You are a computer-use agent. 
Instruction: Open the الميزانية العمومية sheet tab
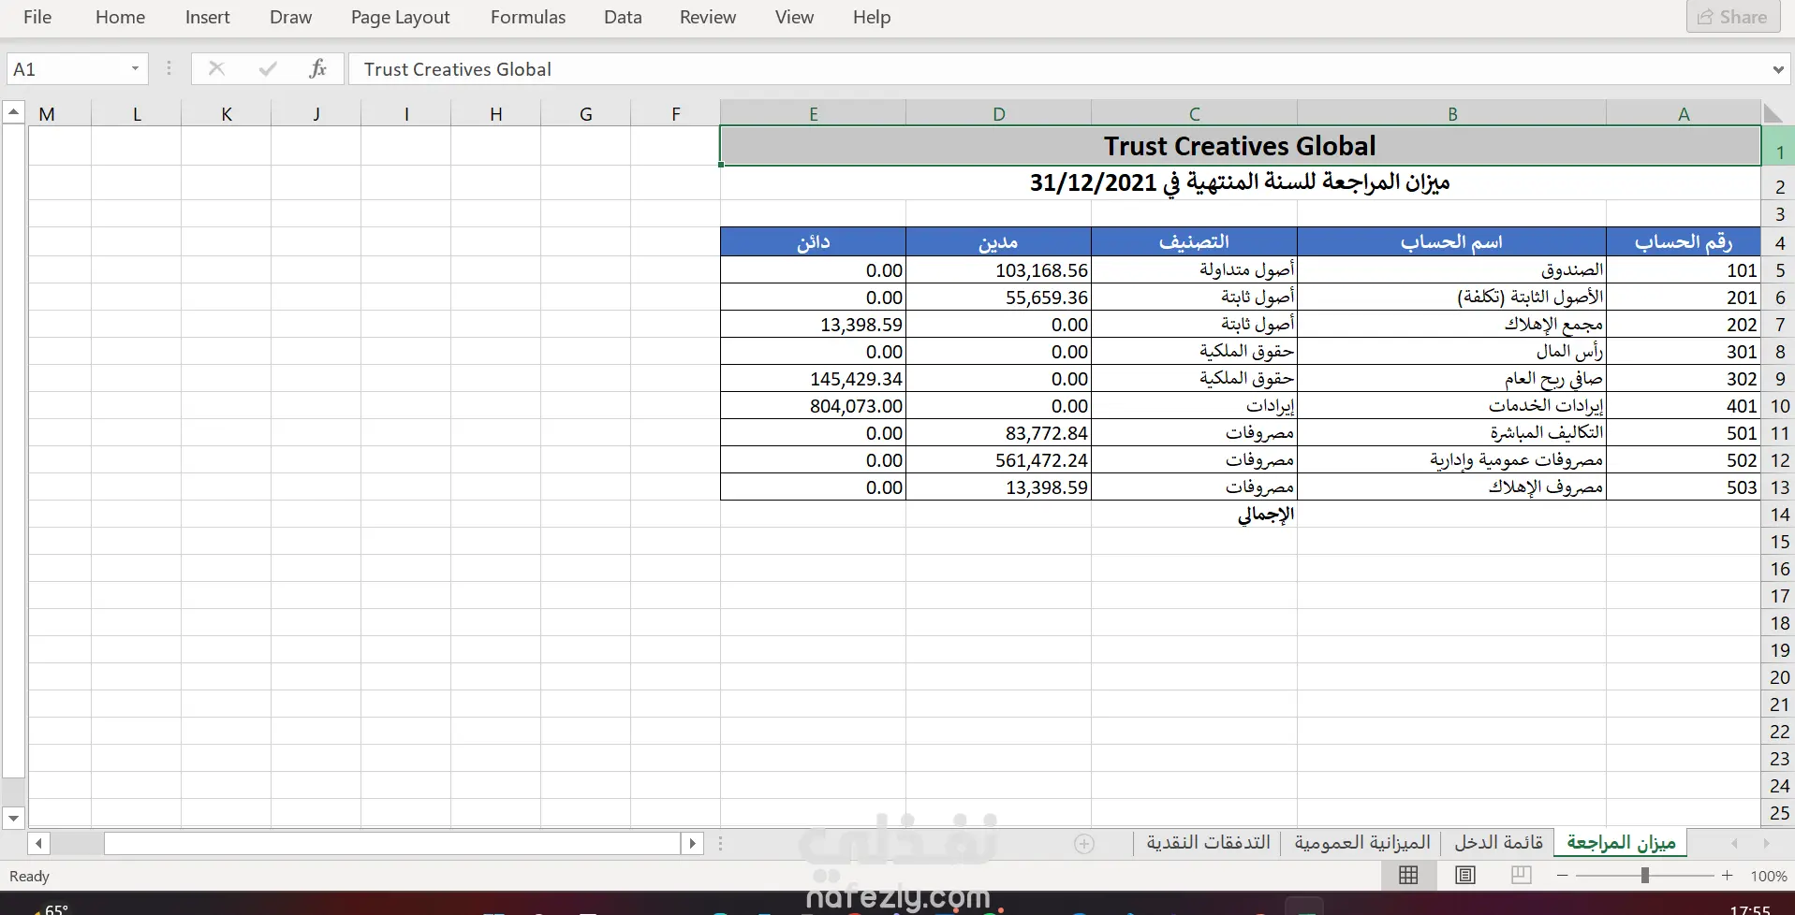point(1362,843)
